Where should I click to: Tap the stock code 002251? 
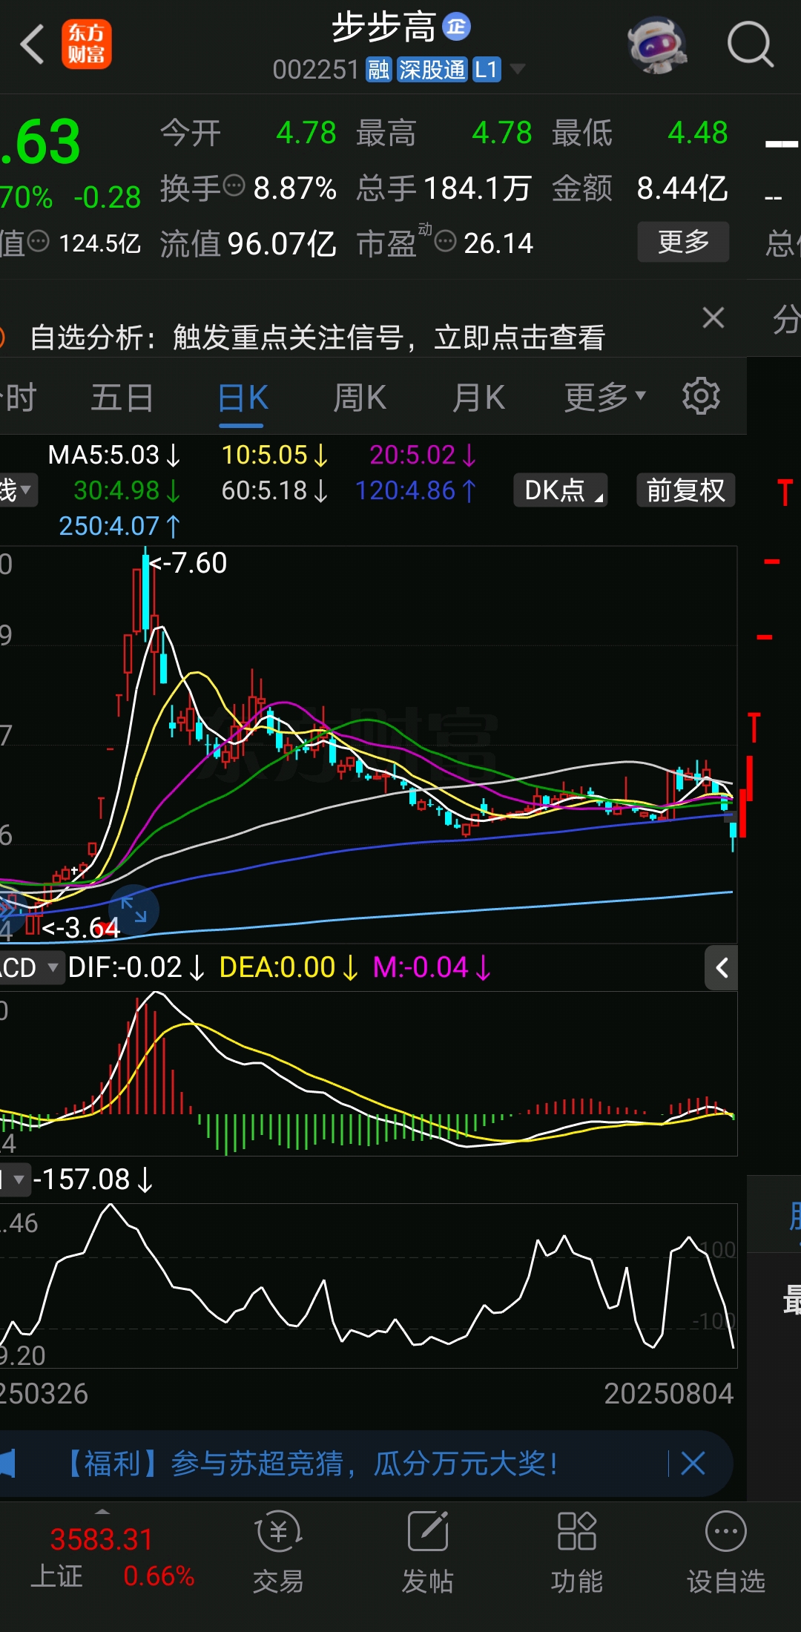(x=315, y=70)
